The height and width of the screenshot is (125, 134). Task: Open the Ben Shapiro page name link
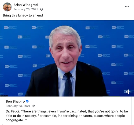pyautogui.click(x=15, y=101)
